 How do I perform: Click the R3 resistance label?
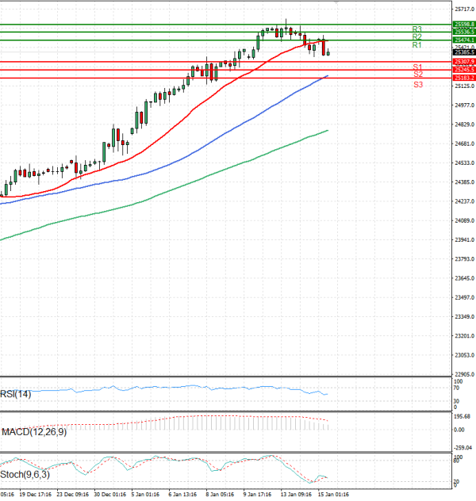click(416, 29)
